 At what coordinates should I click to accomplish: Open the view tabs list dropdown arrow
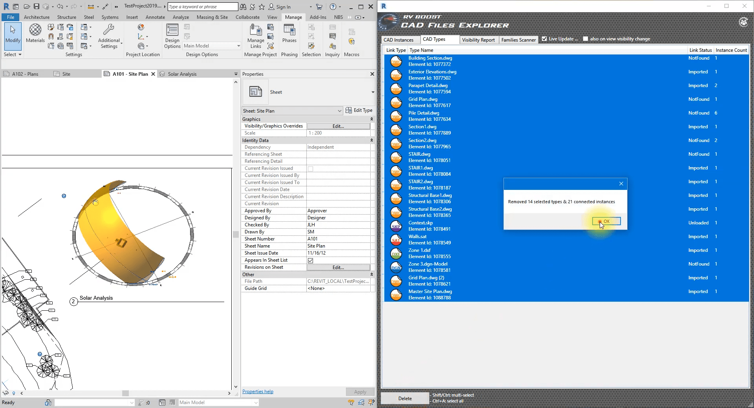click(x=236, y=74)
